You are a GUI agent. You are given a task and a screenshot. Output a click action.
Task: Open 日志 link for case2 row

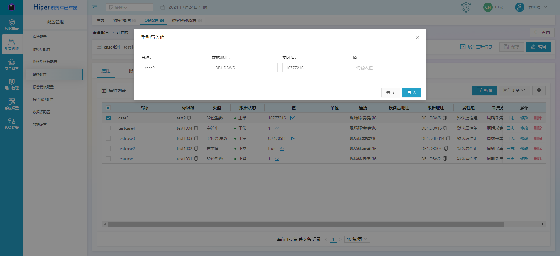click(x=510, y=118)
